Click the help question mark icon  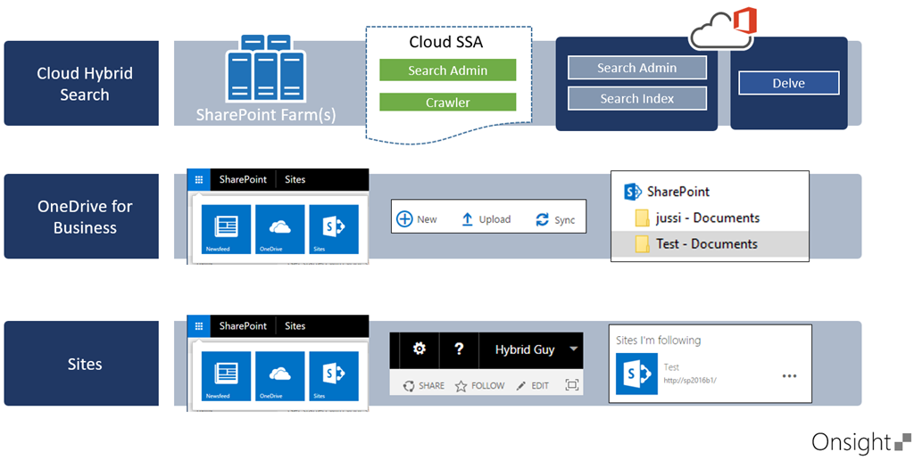coord(459,349)
